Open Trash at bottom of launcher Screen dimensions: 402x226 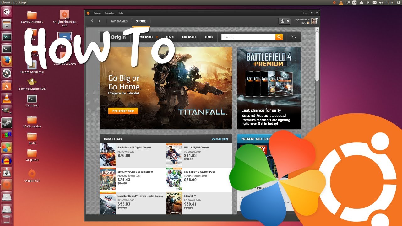(7, 219)
